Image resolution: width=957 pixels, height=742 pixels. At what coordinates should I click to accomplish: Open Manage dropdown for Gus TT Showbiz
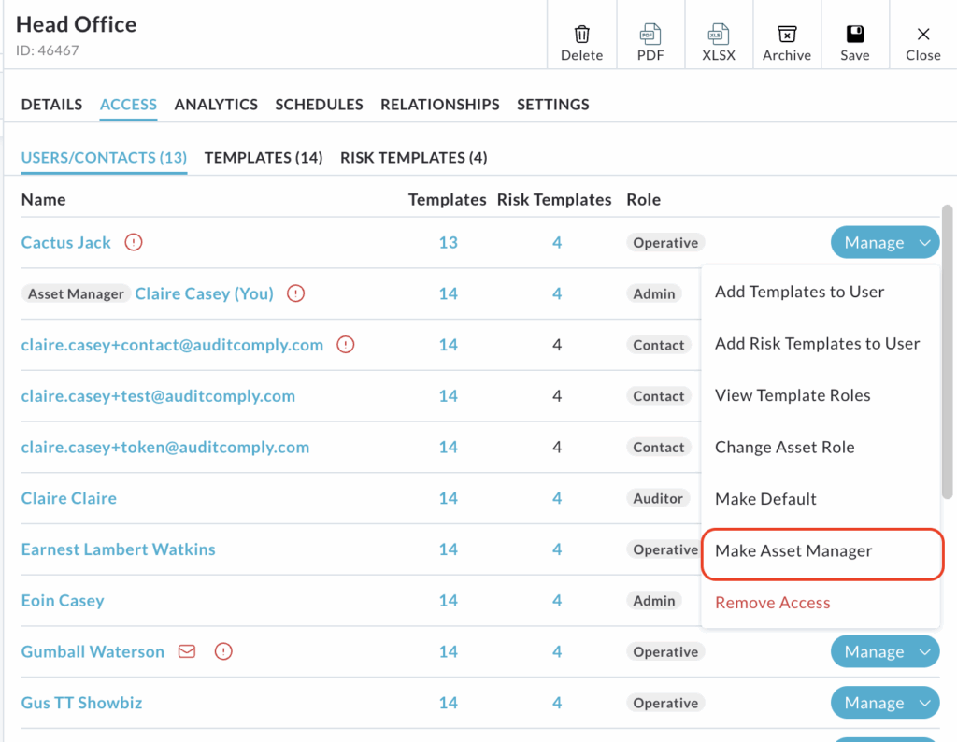click(884, 703)
